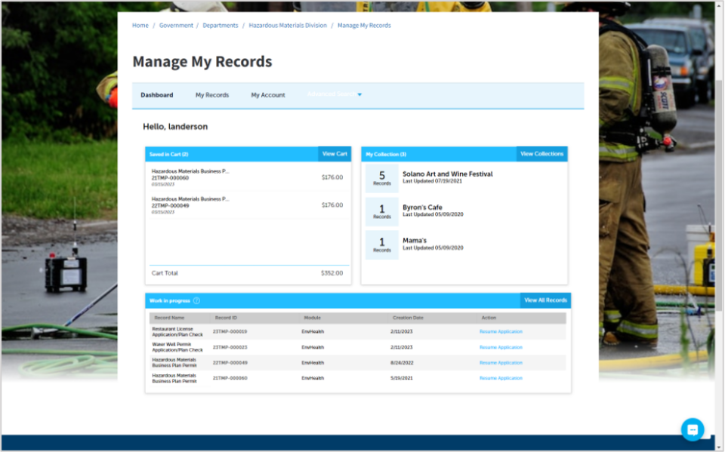Switch to the My Account tab
Screen dimensions: 725x452
point(267,94)
